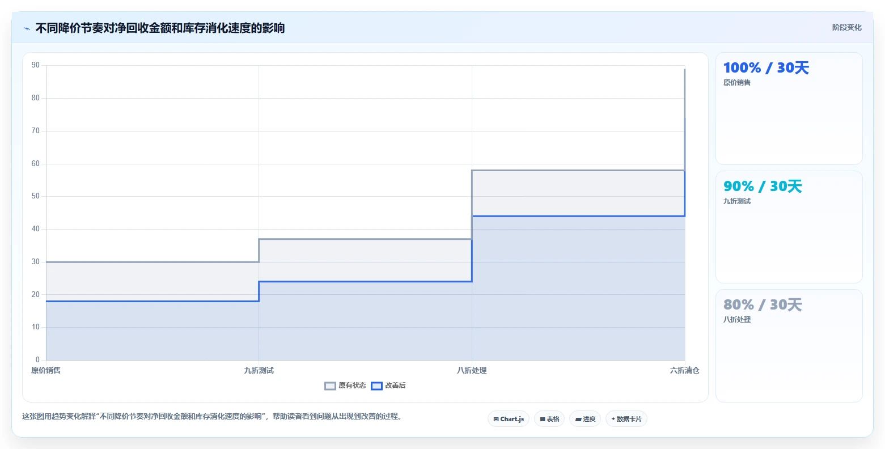This screenshot has width=885, height=449.
Task: Click the y-axis value 30
Action: [x=36, y=262]
